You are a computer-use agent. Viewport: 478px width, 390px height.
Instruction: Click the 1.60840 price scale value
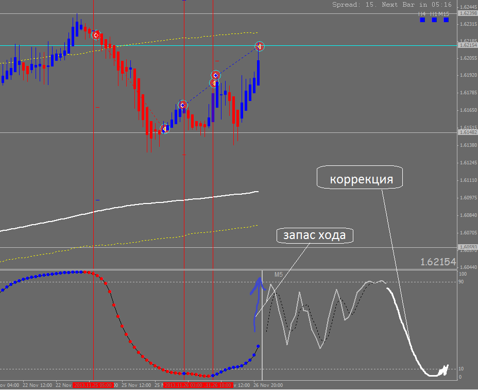coord(468,215)
